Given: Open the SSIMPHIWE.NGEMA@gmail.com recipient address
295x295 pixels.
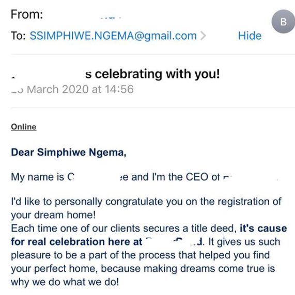Looking at the screenshot, I should click(113, 36).
